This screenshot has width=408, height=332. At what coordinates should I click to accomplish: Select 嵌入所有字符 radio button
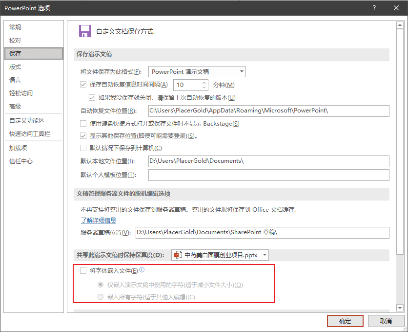(x=101, y=297)
